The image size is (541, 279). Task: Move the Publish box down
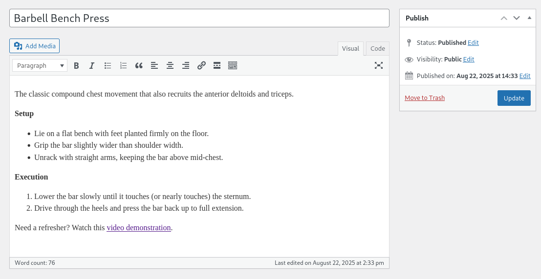[517, 18]
